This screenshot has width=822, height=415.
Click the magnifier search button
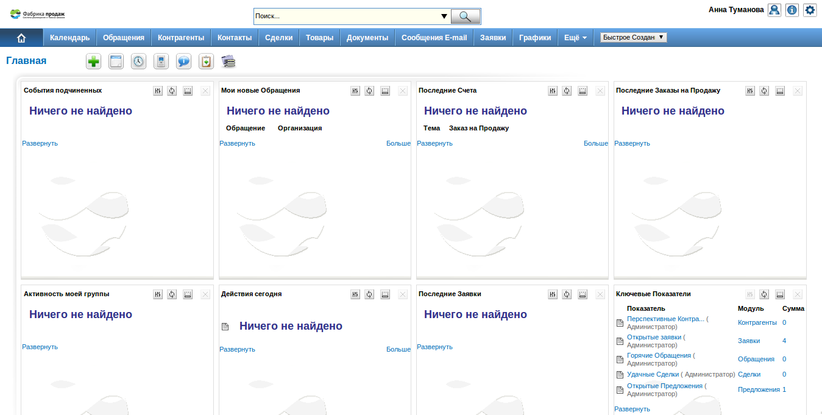(466, 16)
